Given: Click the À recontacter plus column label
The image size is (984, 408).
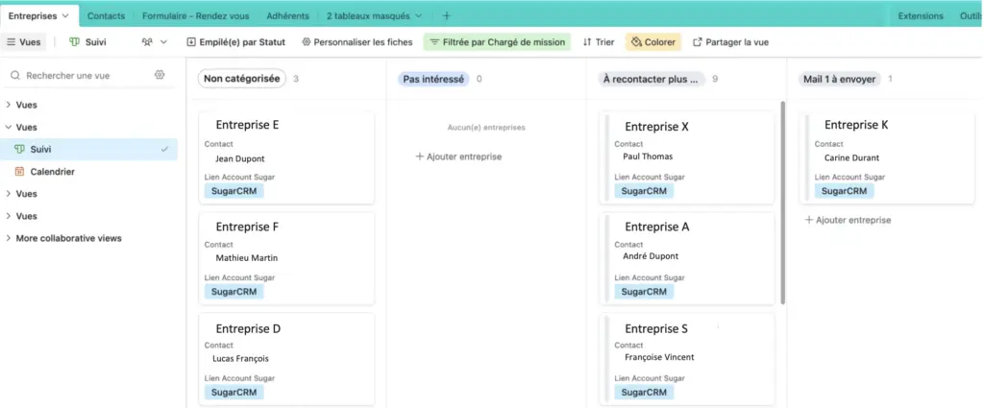Looking at the screenshot, I should (652, 79).
